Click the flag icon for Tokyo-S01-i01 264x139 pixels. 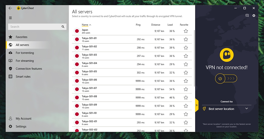pyautogui.click(x=77, y=39)
